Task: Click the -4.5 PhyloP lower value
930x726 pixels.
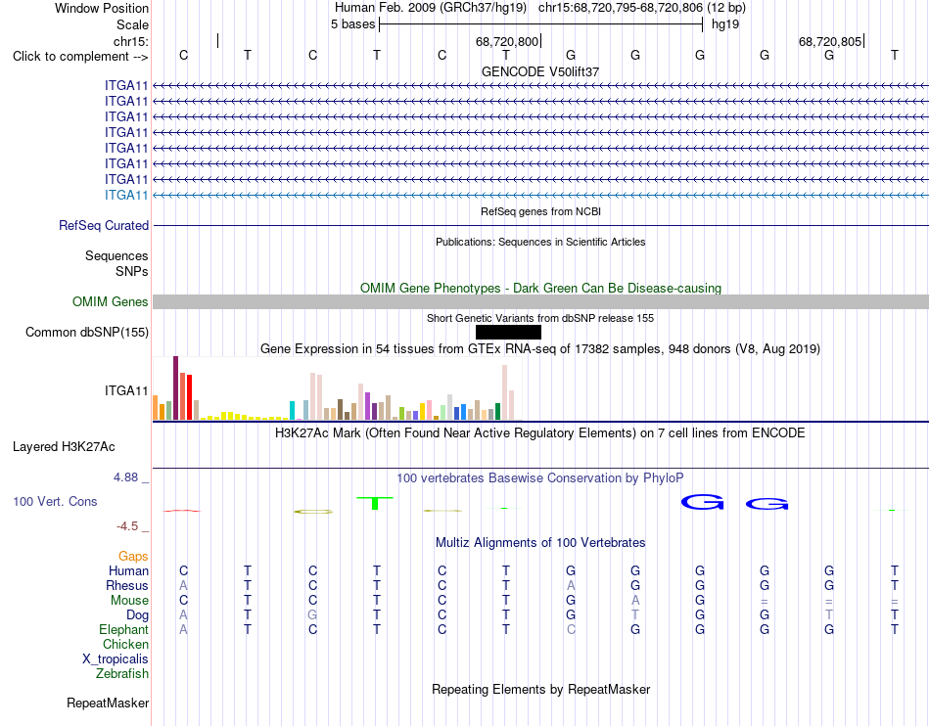Action: (127, 526)
